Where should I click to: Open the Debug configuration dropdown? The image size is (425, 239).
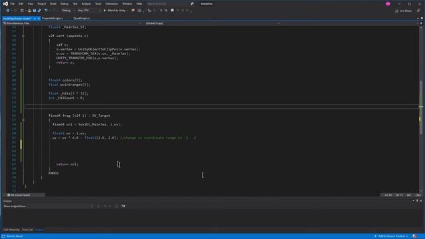pos(68,11)
